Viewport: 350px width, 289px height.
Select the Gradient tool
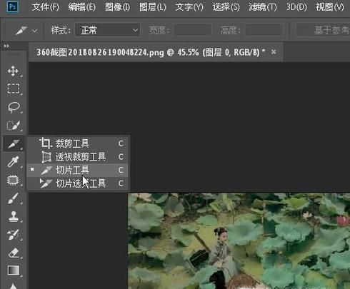(13, 271)
